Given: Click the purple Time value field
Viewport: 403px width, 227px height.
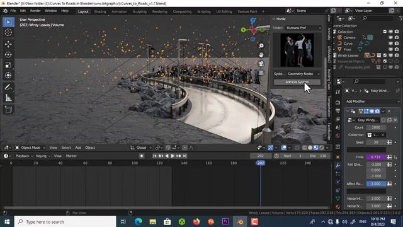Looking at the screenshot, I should click(x=376, y=157).
